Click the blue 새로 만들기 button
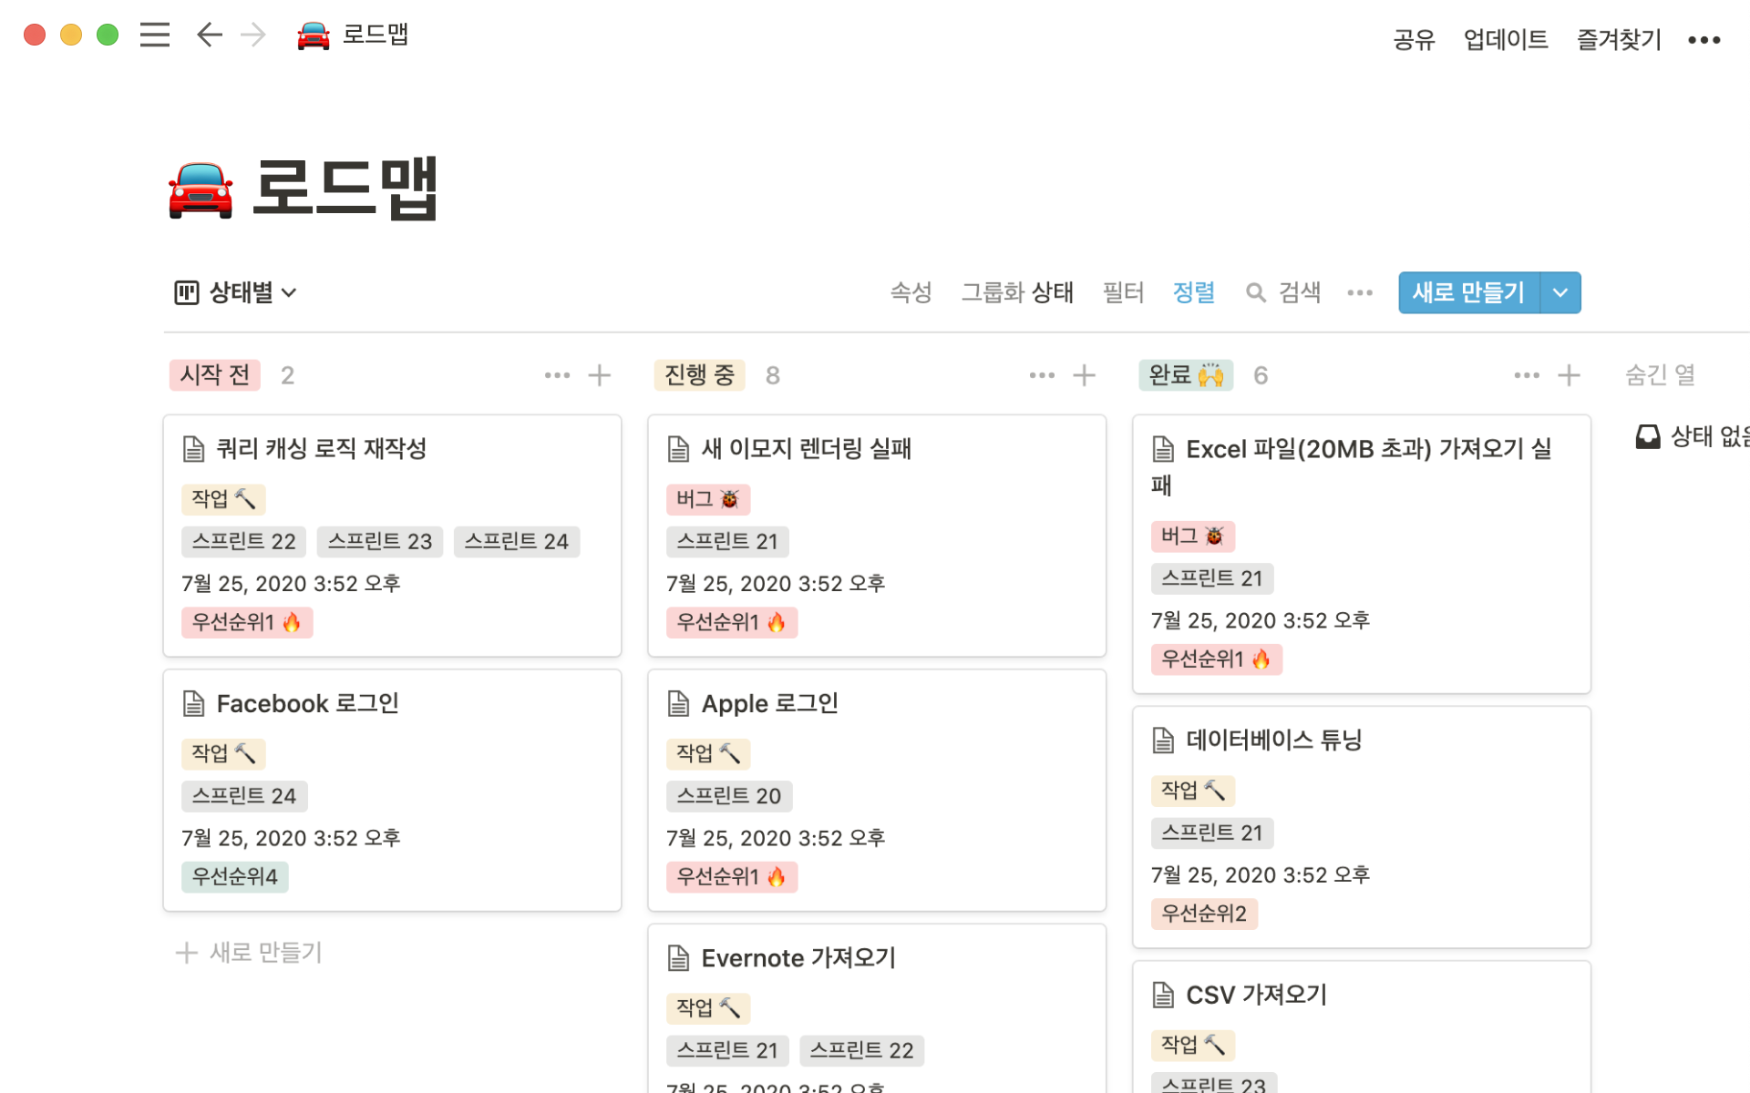The width and height of the screenshot is (1750, 1093). tap(1467, 292)
